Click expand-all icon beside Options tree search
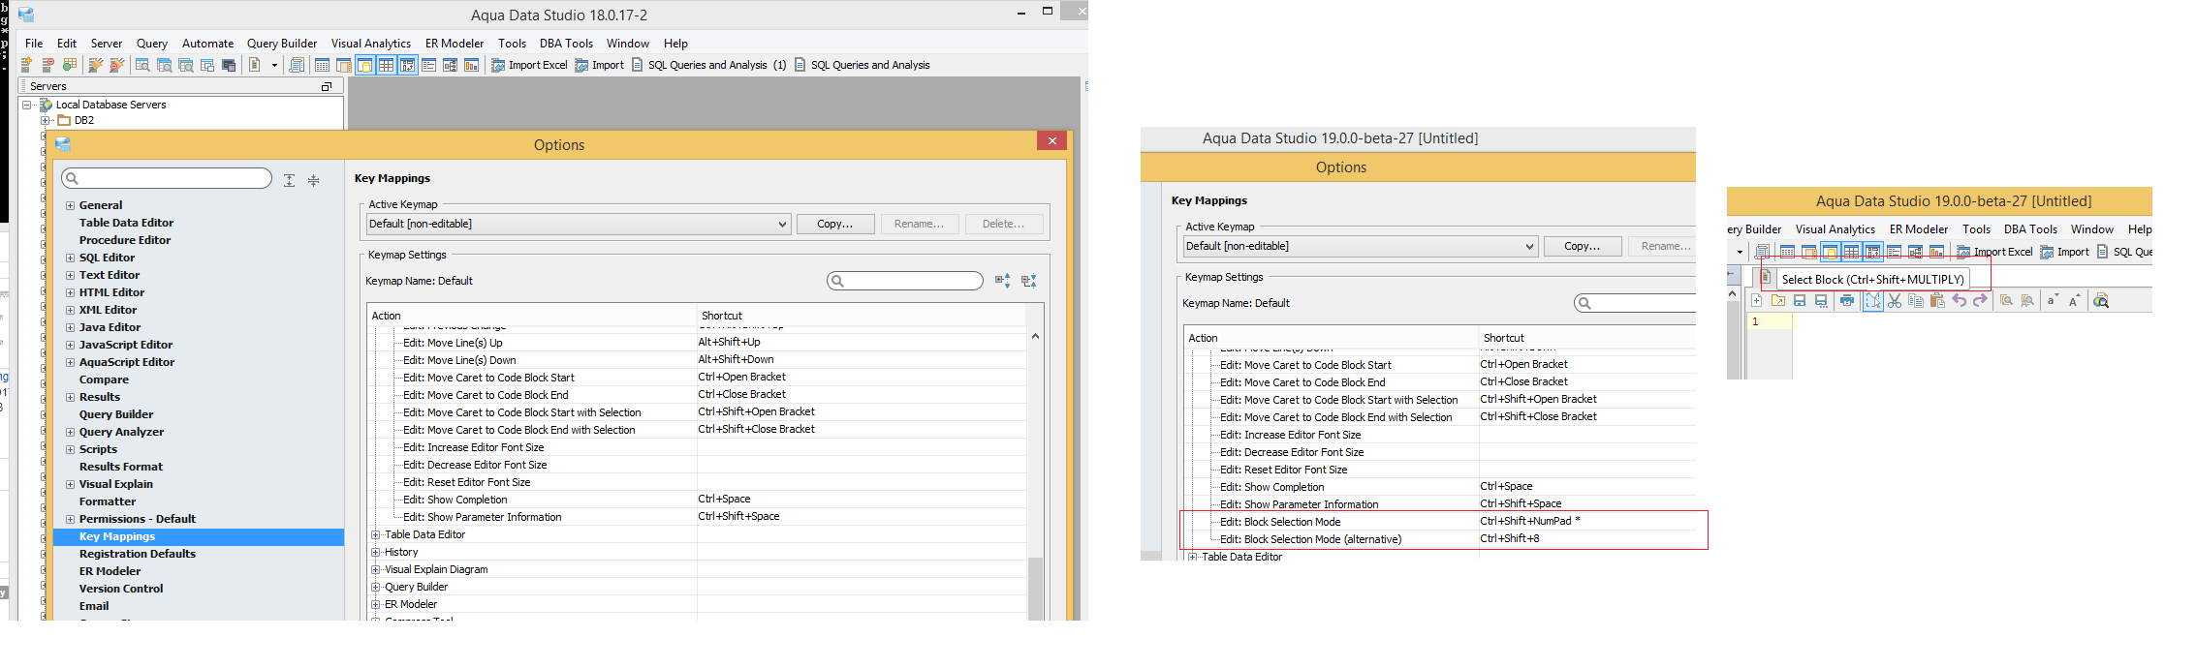The image size is (2196, 668). [289, 180]
